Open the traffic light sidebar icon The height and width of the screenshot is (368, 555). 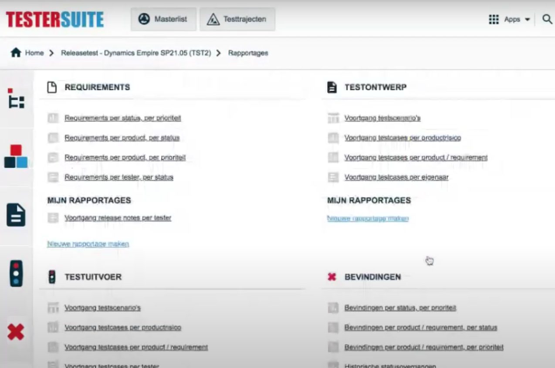pos(16,273)
